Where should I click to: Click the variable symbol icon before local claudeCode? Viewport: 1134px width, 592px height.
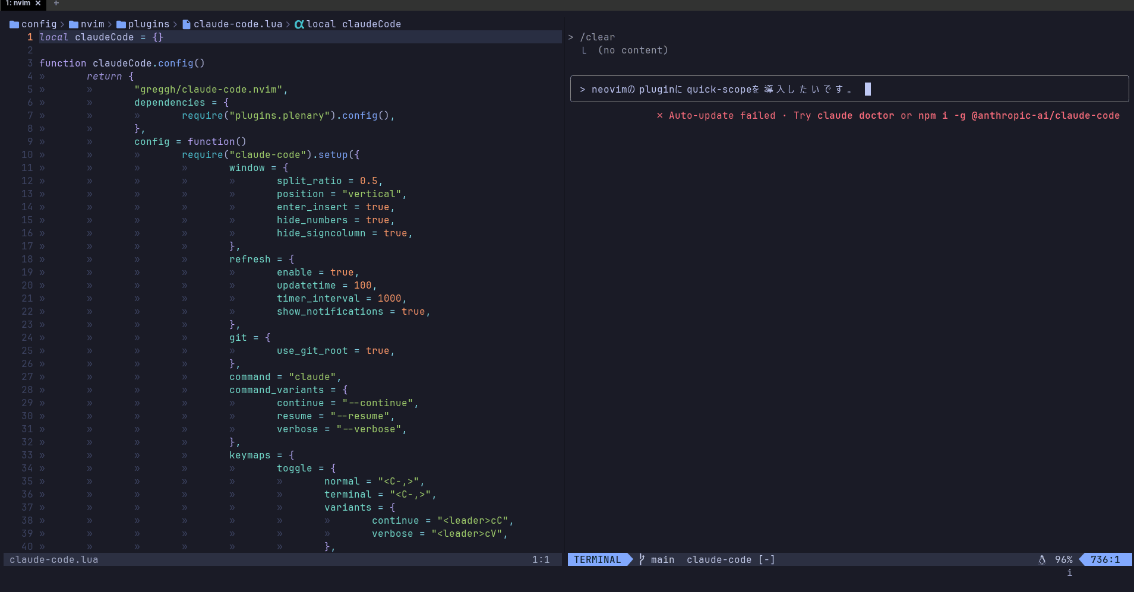point(299,24)
